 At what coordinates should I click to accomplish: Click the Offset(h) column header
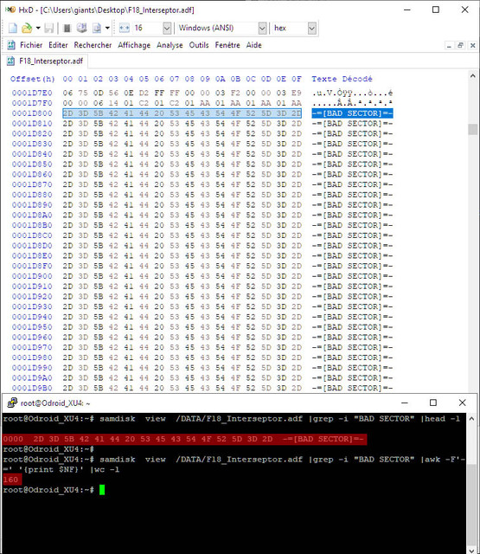coord(33,79)
